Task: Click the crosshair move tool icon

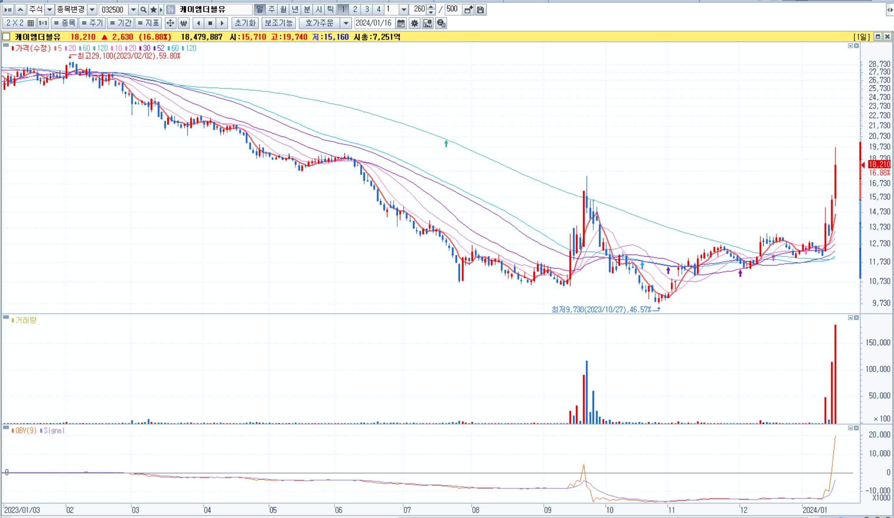Action: click(170, 23)
